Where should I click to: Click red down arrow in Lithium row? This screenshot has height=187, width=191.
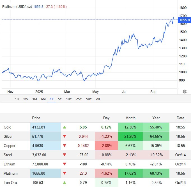(x=65, y=164)
